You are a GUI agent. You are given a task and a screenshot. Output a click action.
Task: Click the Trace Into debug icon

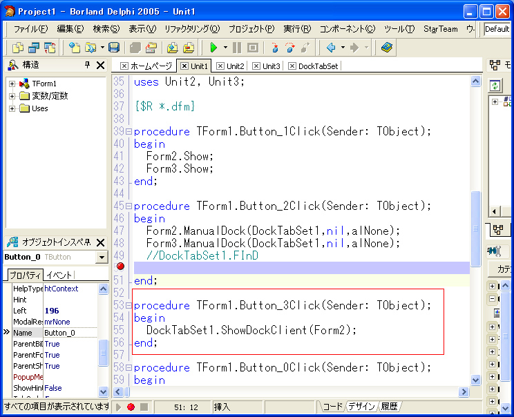click(x=275, y=48)
